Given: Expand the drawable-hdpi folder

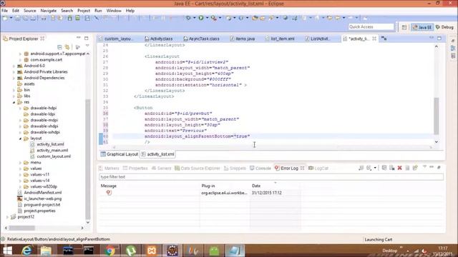Looking at the screenshot, I should [20, 108].
